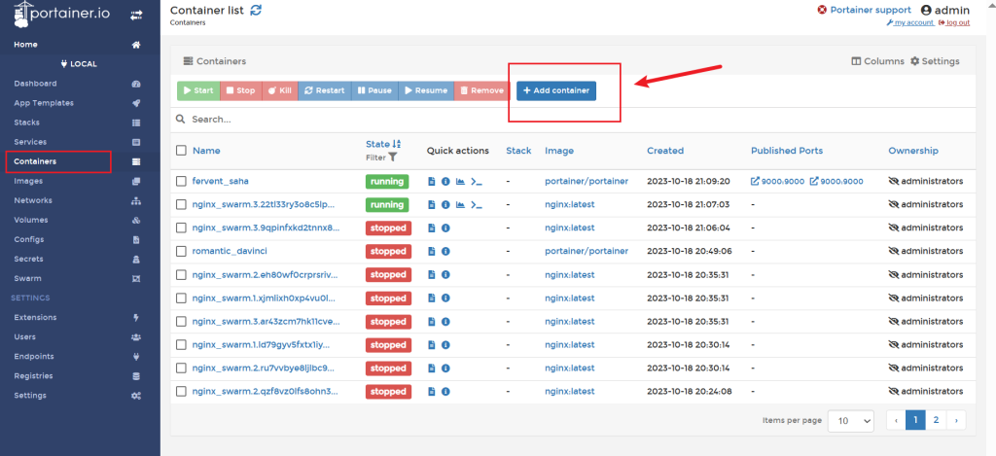Viewport: 996px width, 456px height.
Task: Open the Columns chooser in Containers panel
Action: pos(877,61)
